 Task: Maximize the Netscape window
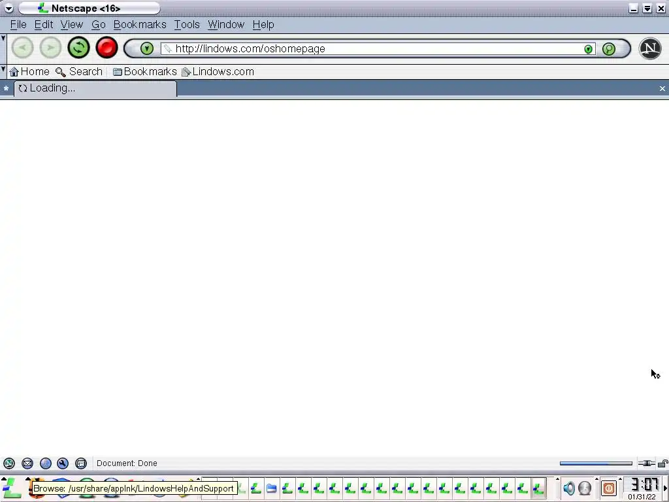647,8
